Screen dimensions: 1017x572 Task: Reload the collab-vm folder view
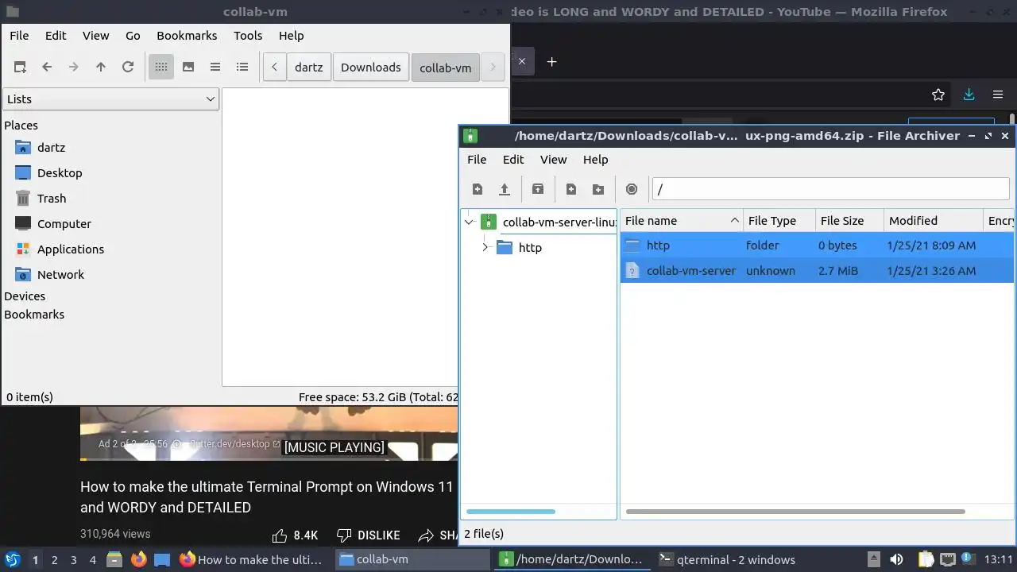[x=128, y=68]
